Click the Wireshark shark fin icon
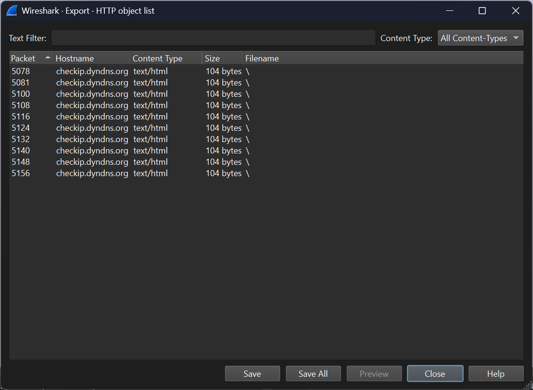This screenshot has width=533, height=390. point(12,10)
